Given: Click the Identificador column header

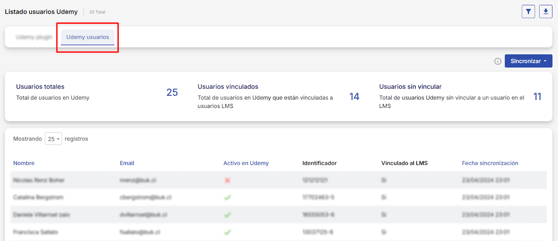Looking at the screenshot, I should [319, 163].
